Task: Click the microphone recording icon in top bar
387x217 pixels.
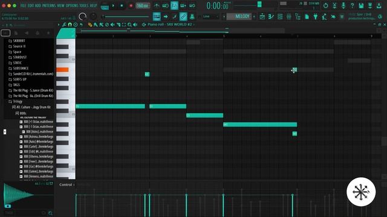Action: [343, 5]
